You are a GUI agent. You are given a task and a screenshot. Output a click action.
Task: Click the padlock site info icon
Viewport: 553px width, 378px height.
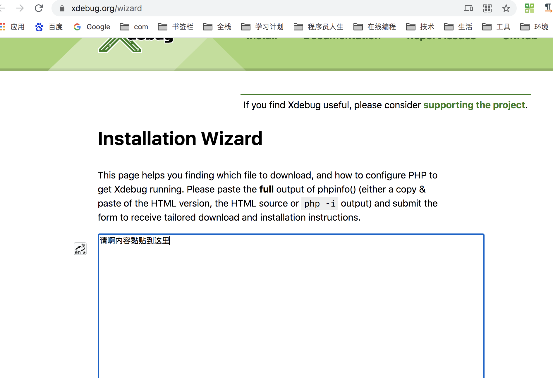point(62,8)
